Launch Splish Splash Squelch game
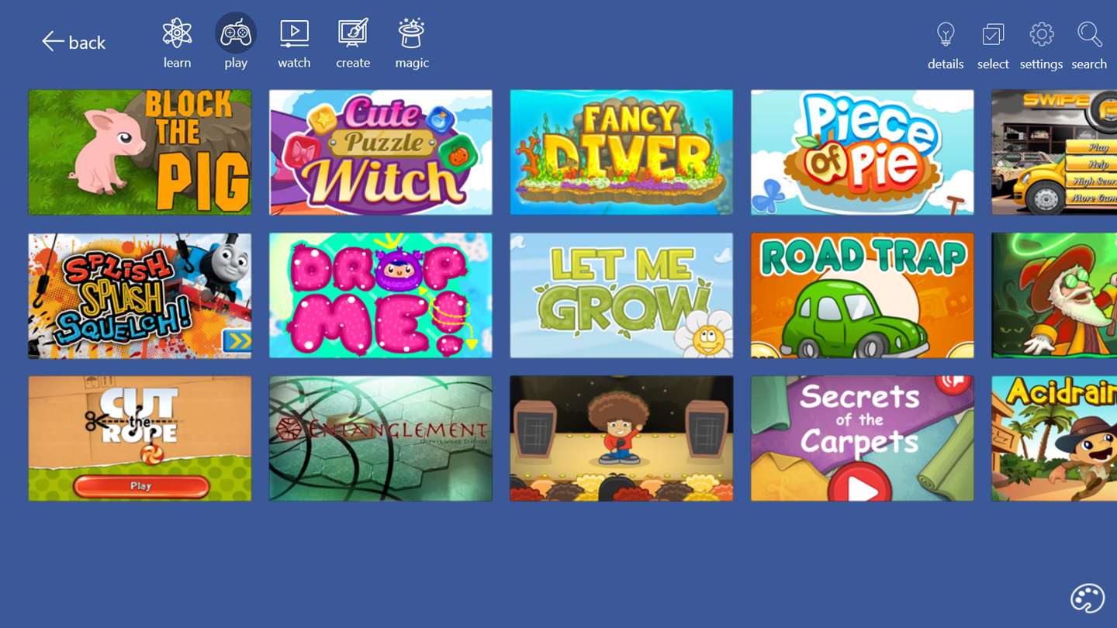The image size is (1117, 628). pos(140,295)
